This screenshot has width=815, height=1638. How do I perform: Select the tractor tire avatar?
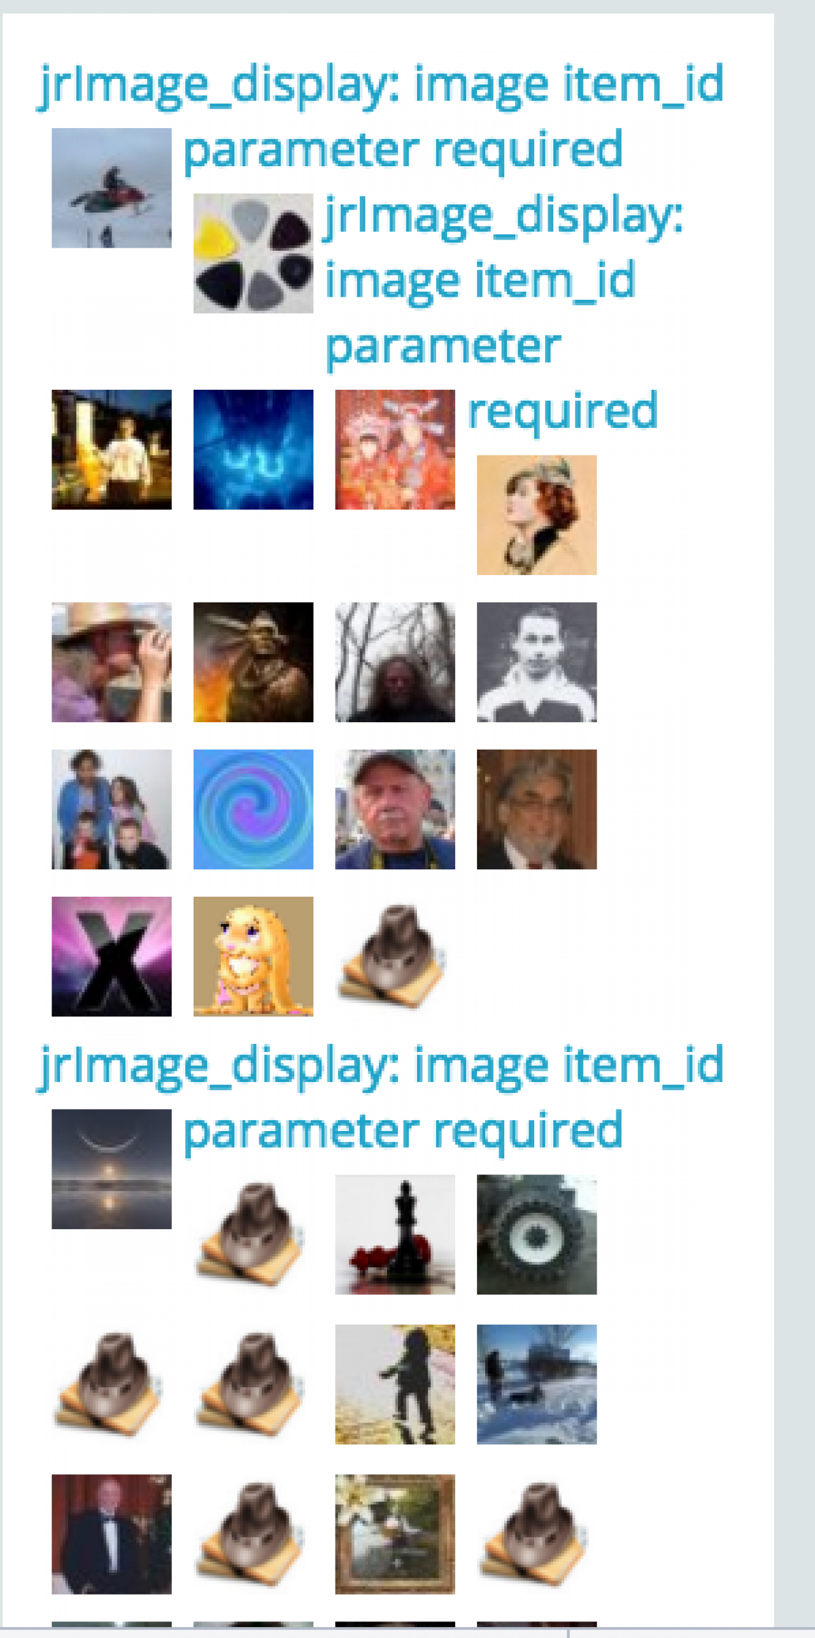pos(537,1234)
